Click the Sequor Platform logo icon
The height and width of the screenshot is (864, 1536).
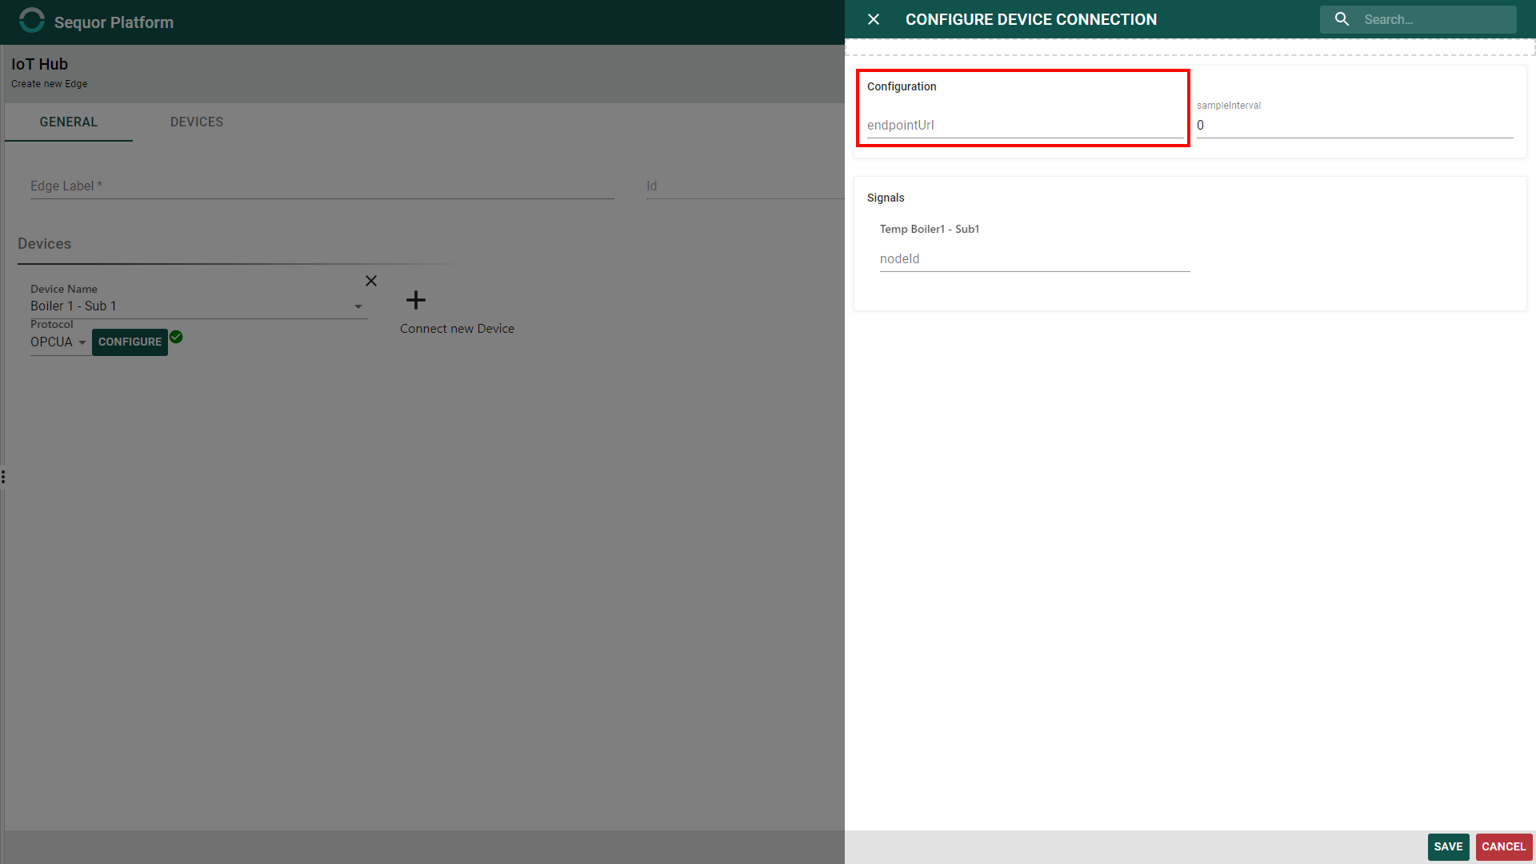click(31, 21)
